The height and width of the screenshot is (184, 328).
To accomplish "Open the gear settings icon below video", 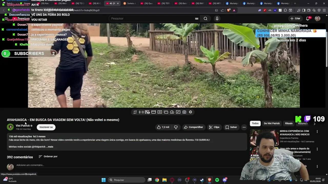I will coord(190,112).
